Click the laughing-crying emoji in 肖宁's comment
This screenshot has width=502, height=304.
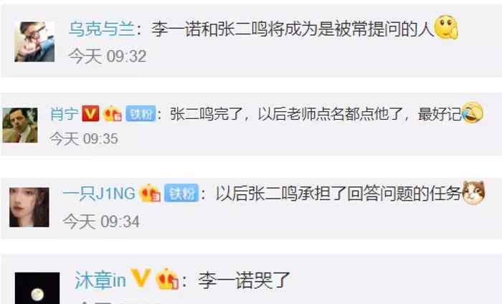pos(473,113)
